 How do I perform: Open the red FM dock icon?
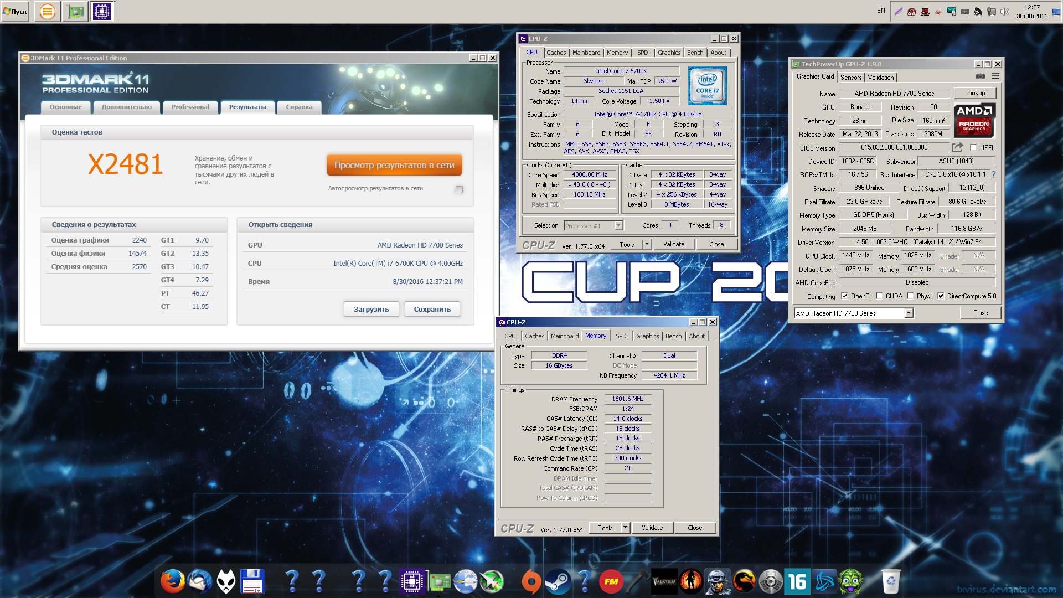tap(611, 581)
